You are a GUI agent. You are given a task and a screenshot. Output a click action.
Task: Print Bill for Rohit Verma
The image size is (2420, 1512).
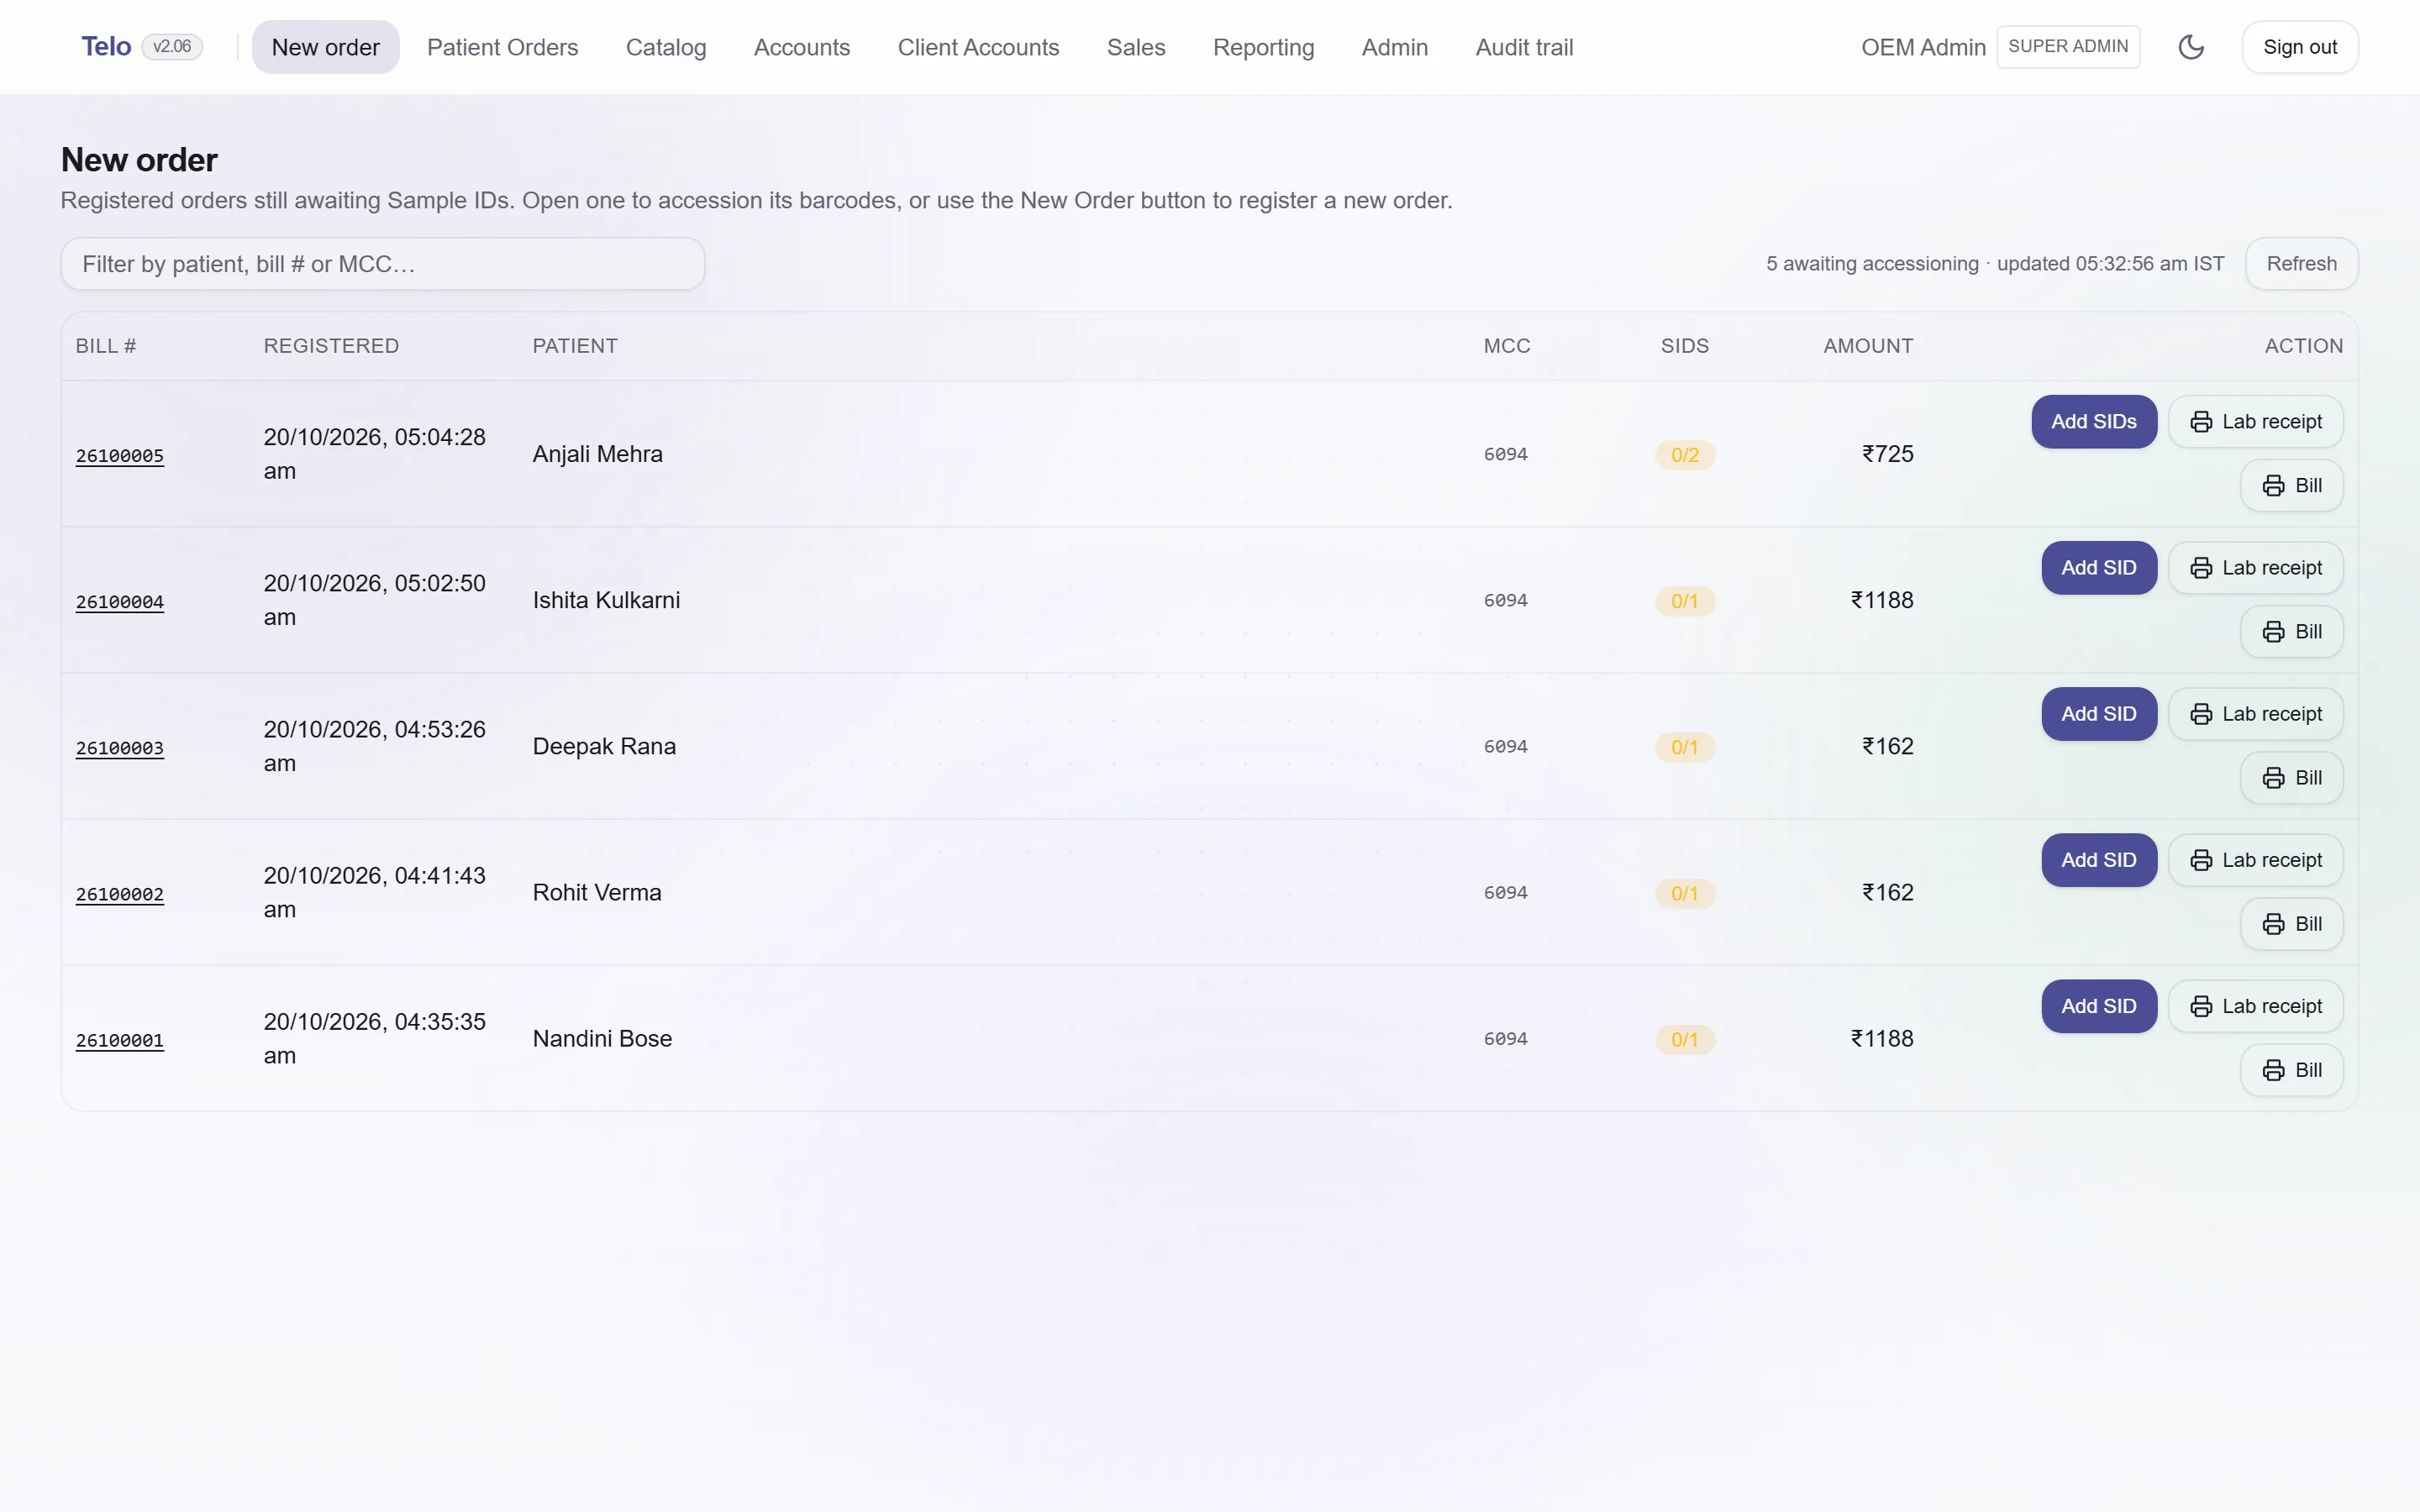click(x=2292, y=924)
